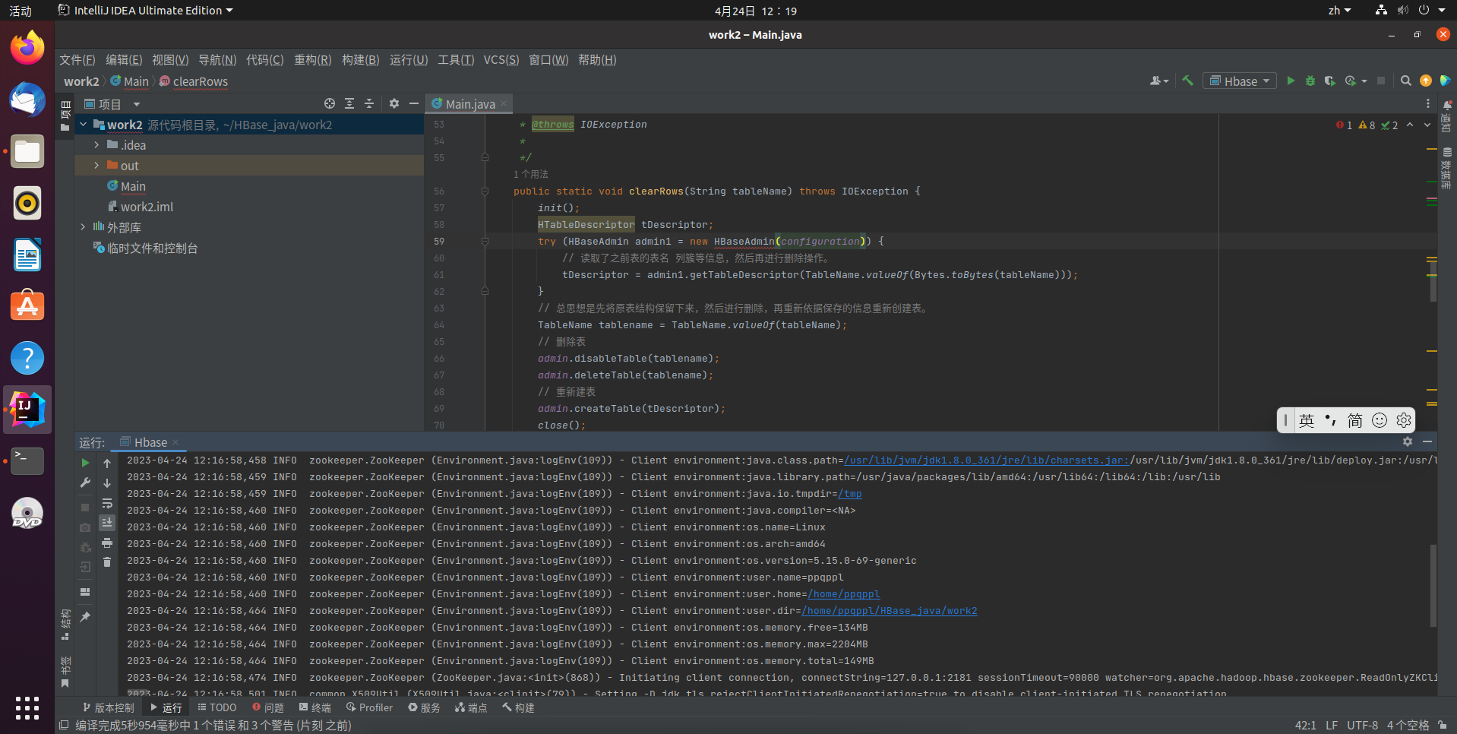Open project panel gear options
Viewport: 1457px width, 734px height.
(394, 103)
